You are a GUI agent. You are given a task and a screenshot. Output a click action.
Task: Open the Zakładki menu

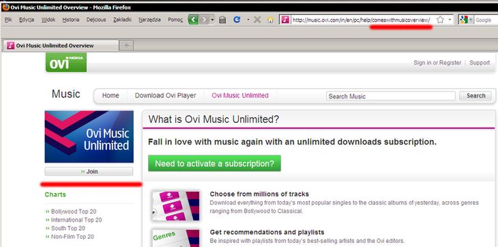[x=122, y=20]
